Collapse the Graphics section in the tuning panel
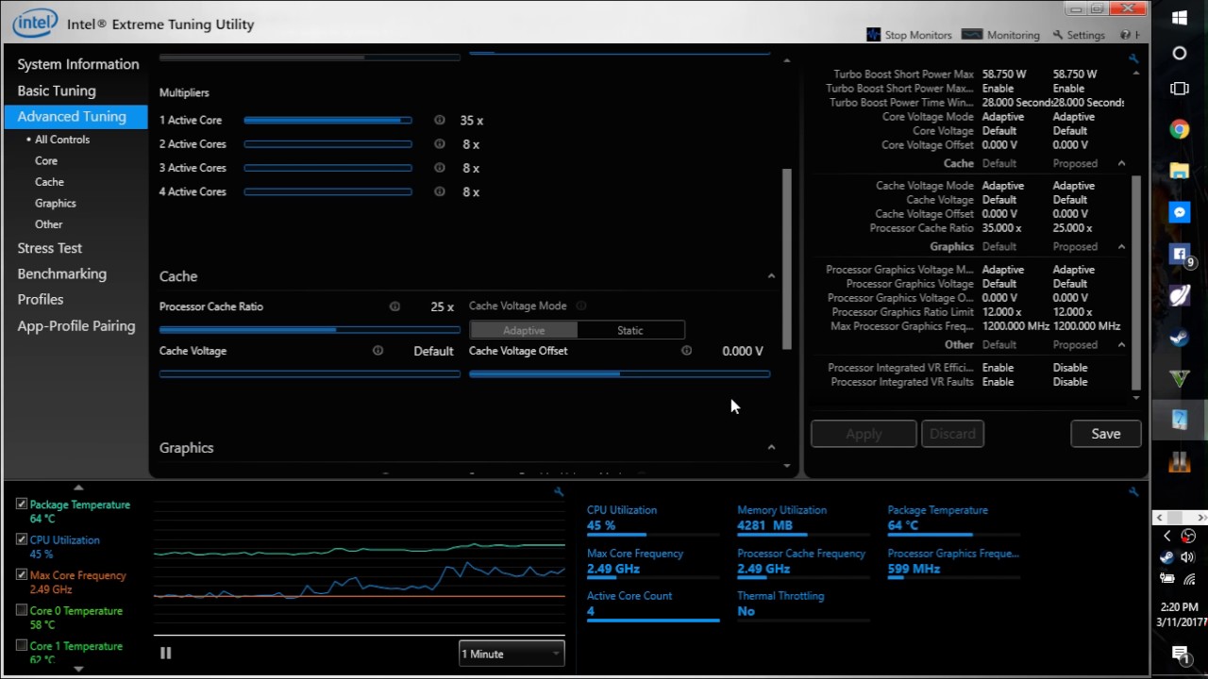This screenshot has height=679, width=1208. pyautogui.click(x=771, y=448)
